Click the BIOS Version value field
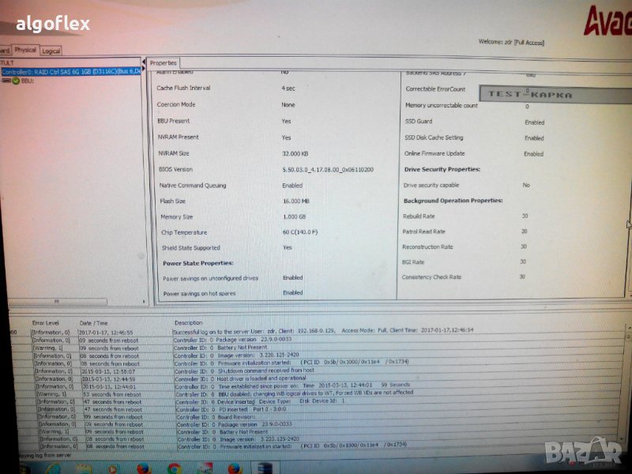Viewport: 632px width, 474px height. [328, 170]
